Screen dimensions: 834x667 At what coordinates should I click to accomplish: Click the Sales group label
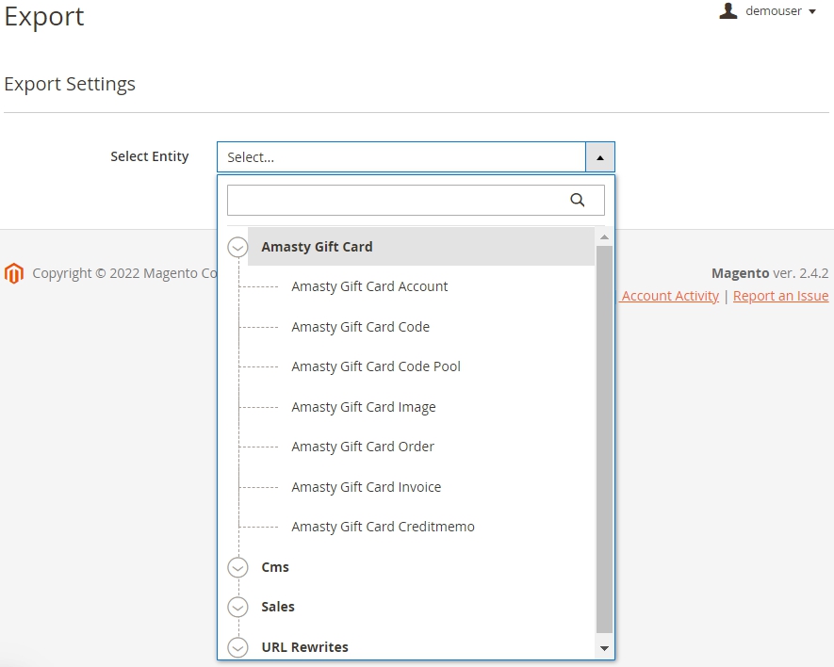pyautogui.click(x=278, y=607)
